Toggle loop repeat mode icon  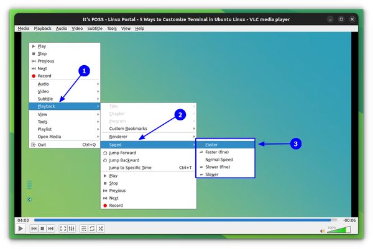[92, 229]
